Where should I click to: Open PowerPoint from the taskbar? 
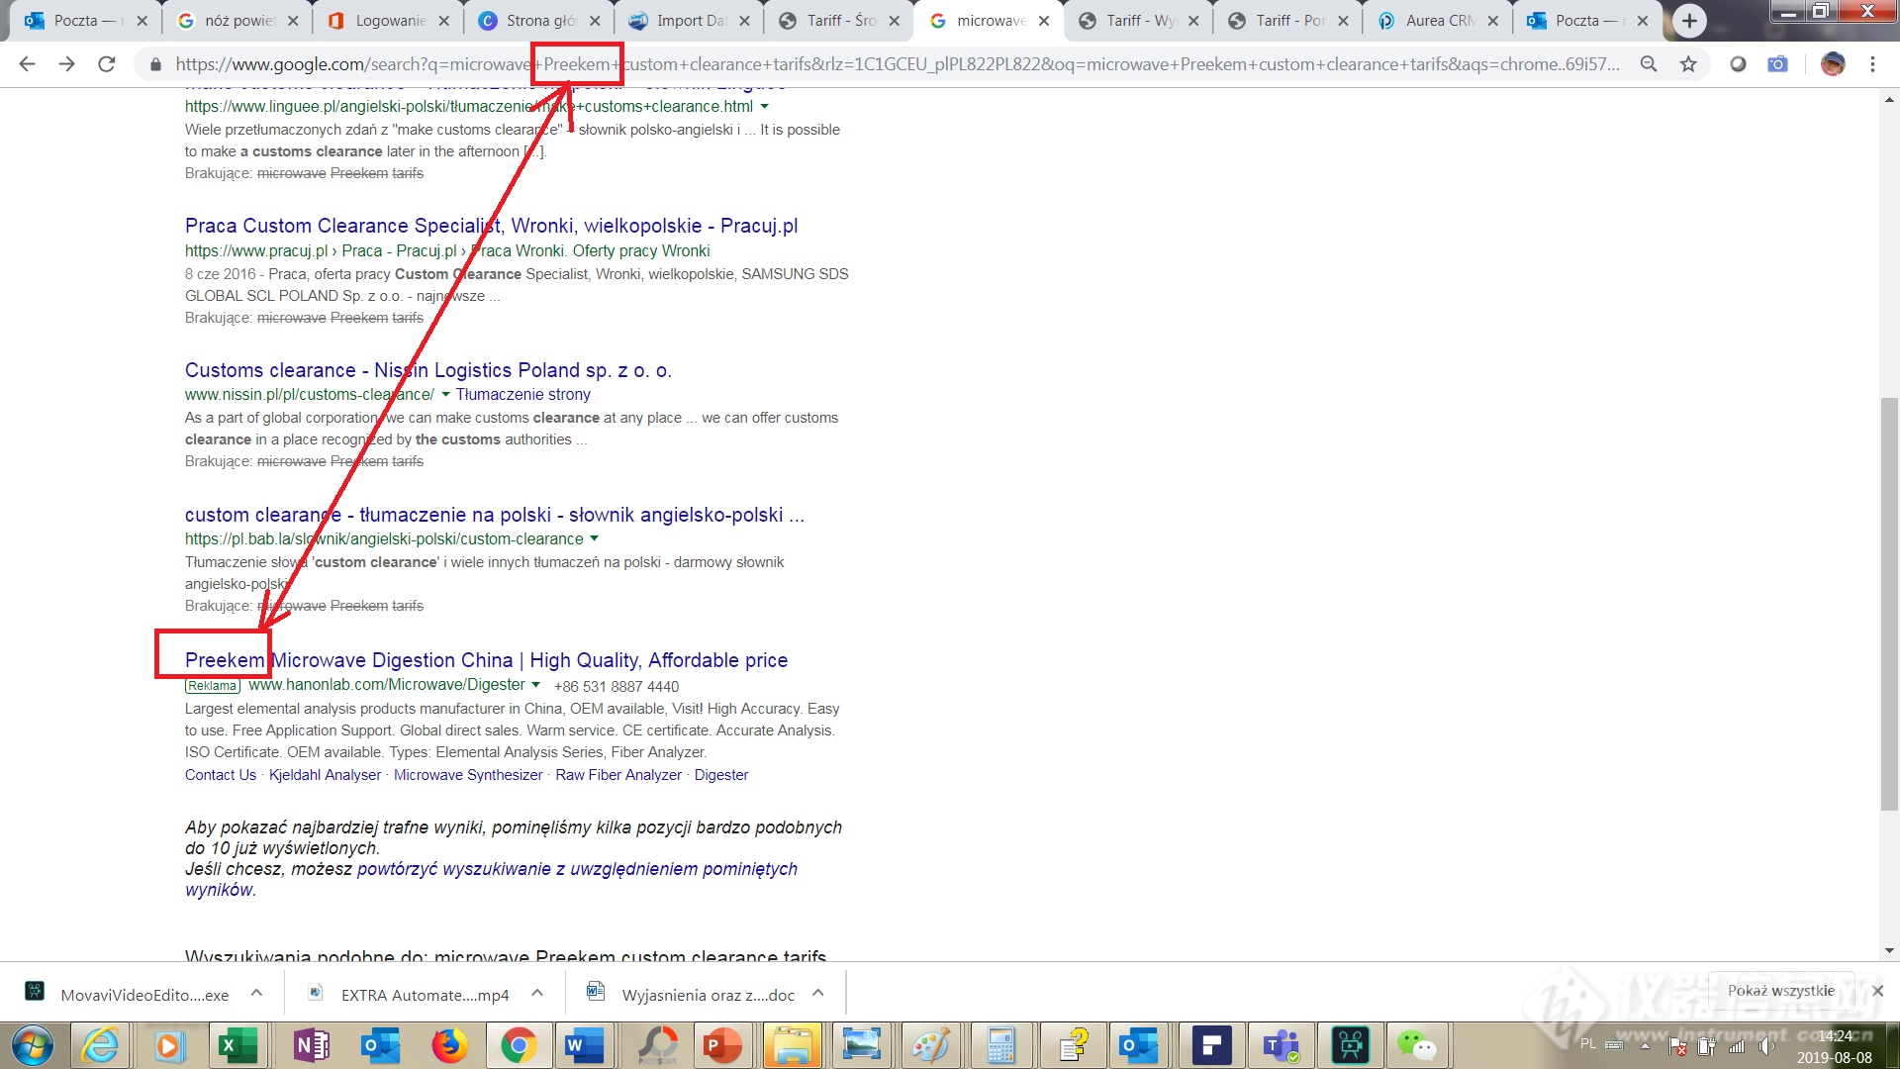tap(722, 1045)
